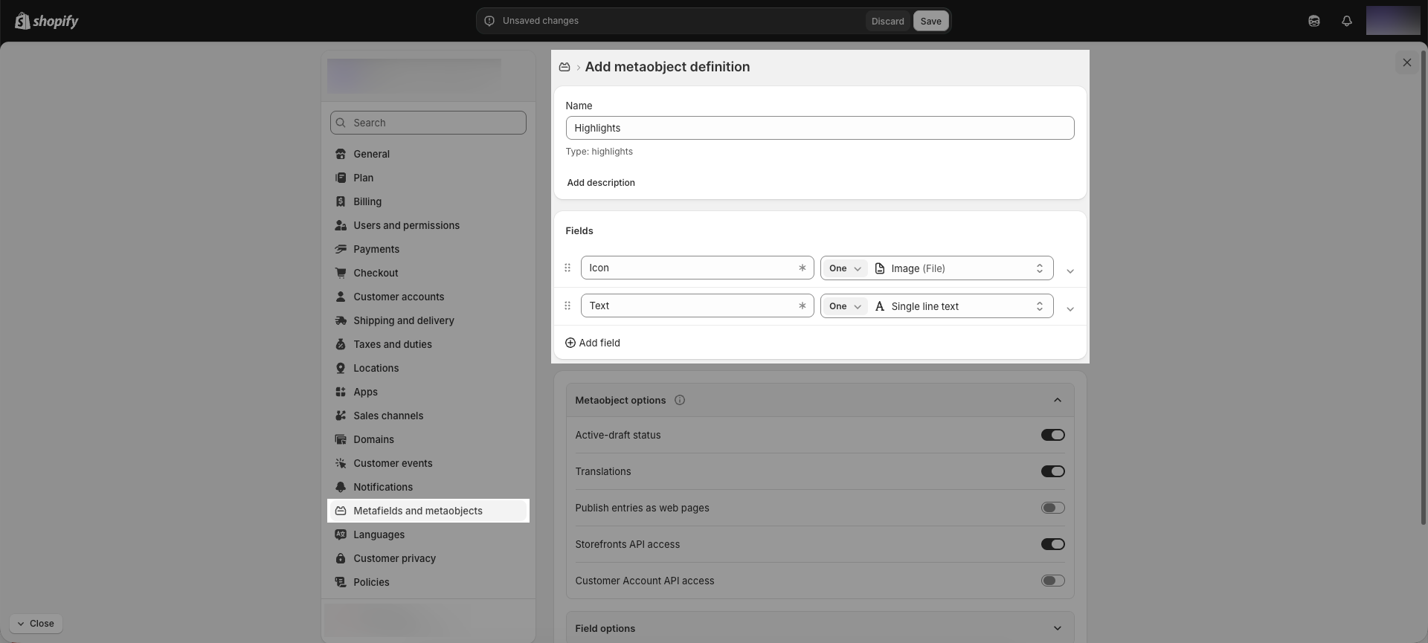Expand the Text field row details chevron
The height and width of the screenshot is (643, 1428).
point(1070,308)
